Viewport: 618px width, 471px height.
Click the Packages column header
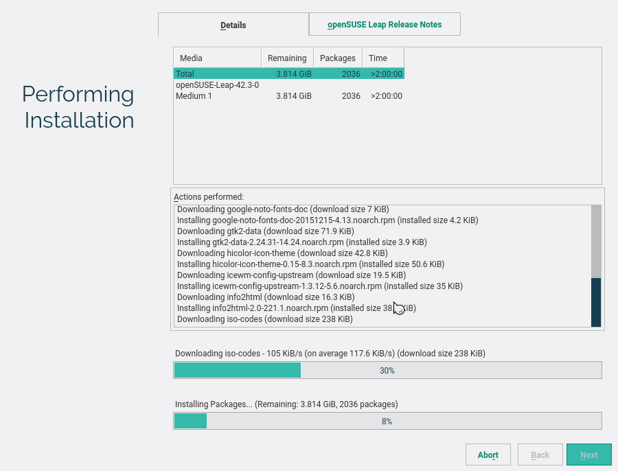click(x=338, y=58)
